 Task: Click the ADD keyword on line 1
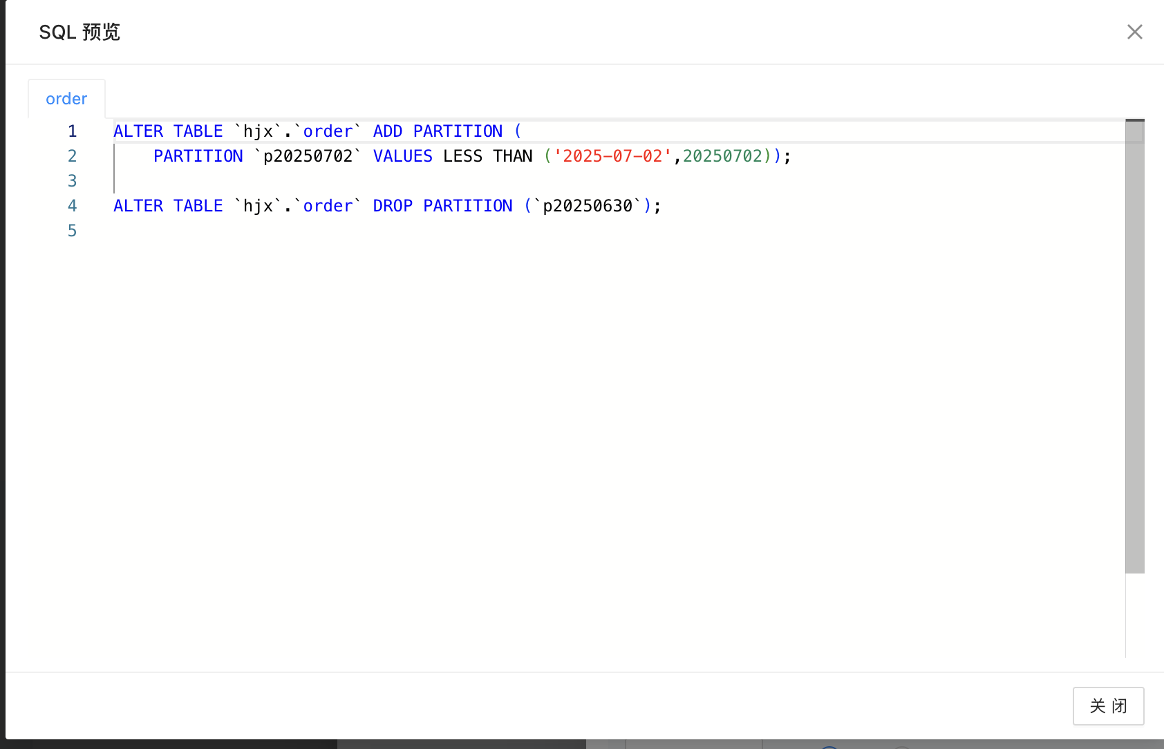point(387,131)
